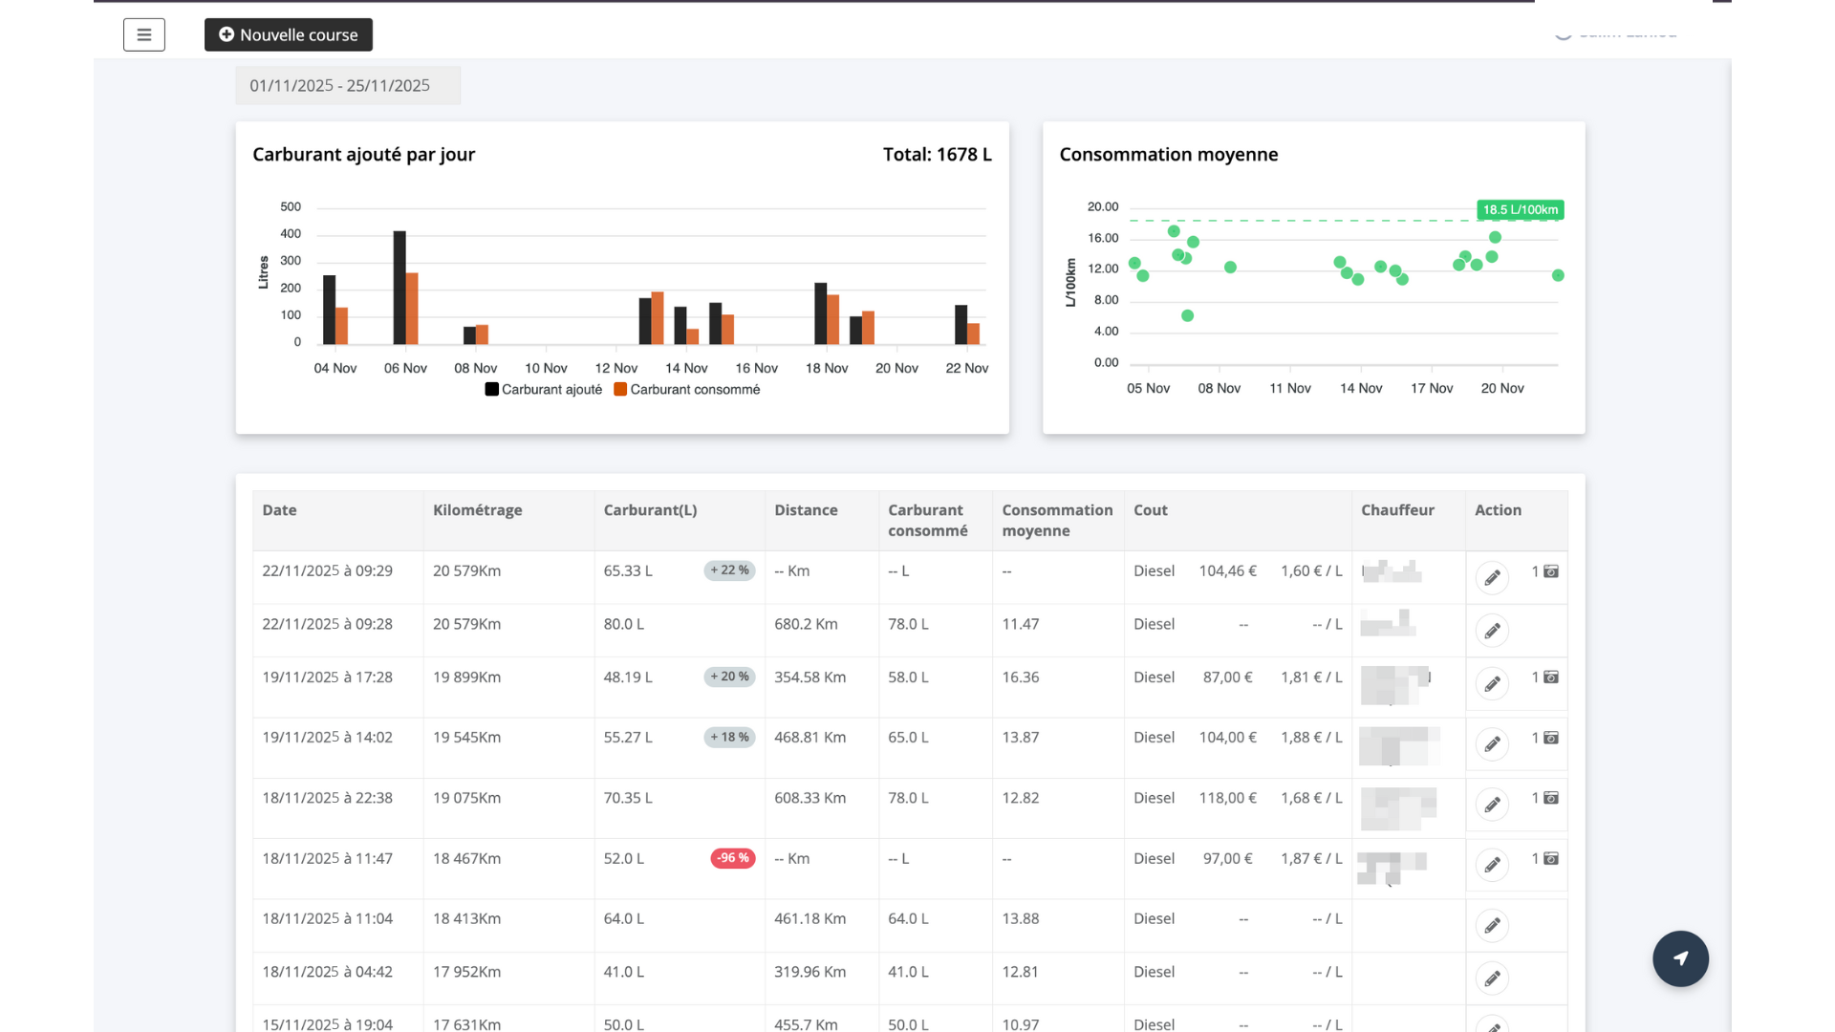View camera attachment on 19/11/2025 14:02 row
The image size is (1835, 1032).
(1550, 738)
